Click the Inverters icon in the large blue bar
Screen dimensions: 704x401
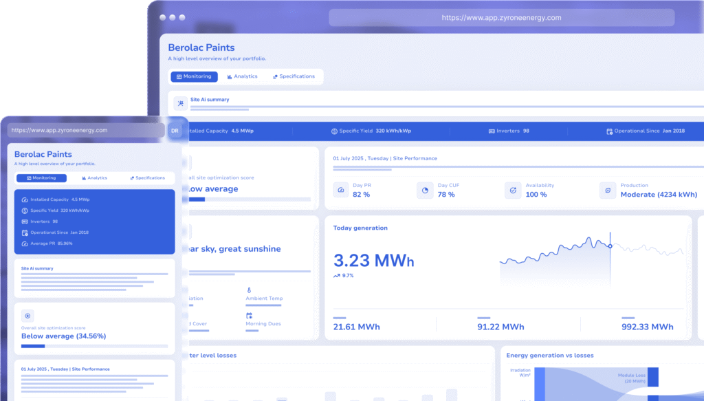[492, 131]
